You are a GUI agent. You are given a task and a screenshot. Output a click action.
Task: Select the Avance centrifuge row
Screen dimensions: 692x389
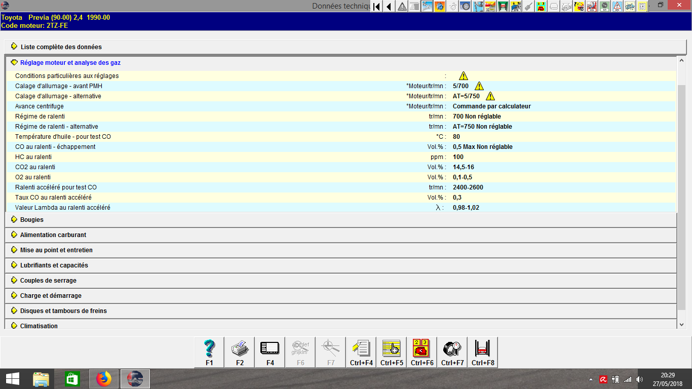(x=341, y=106)
